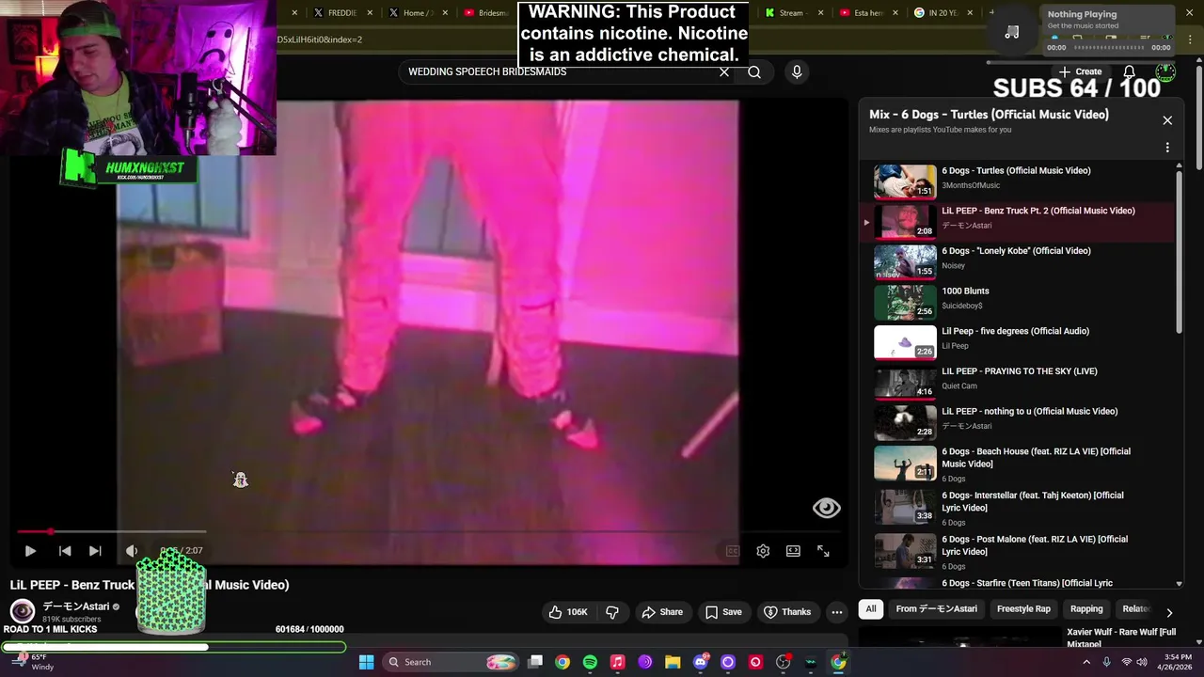Image resolution: width=1204 pixels, height=677 pixels.
Task: Open YouTube notifications bell
Action: (1129, 71)
